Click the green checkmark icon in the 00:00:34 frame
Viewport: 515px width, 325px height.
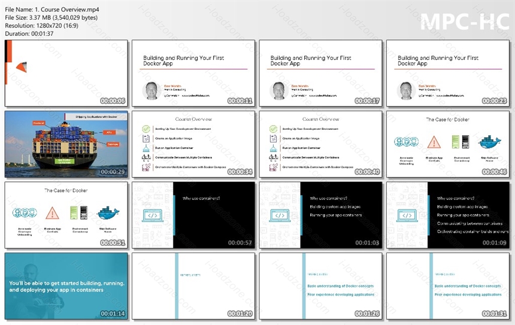point(146,129)
